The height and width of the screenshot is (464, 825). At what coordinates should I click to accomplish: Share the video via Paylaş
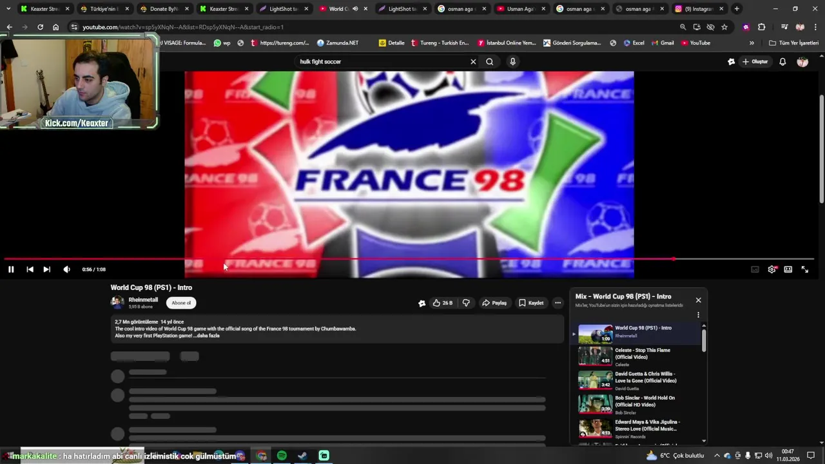coord(494,303)
